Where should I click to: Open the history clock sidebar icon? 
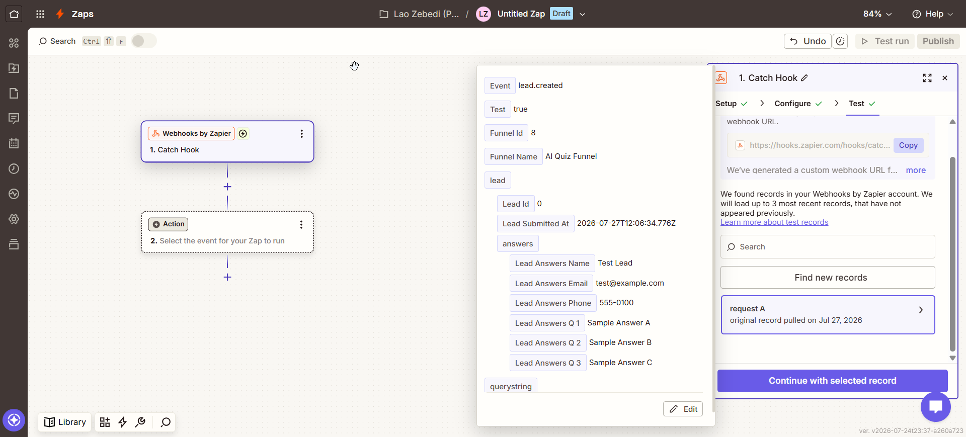click(x=14, y=169)
